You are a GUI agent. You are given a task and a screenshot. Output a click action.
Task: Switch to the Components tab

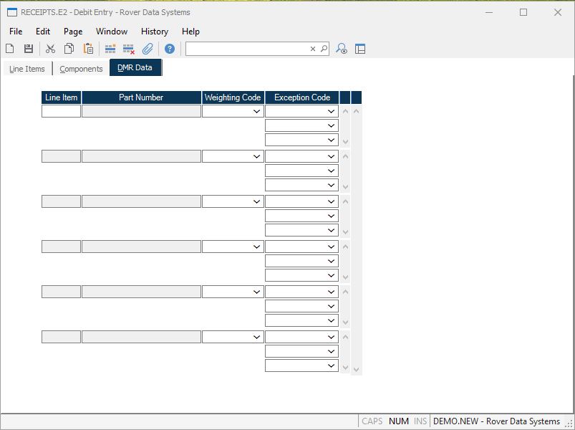(x=81, y=69)
